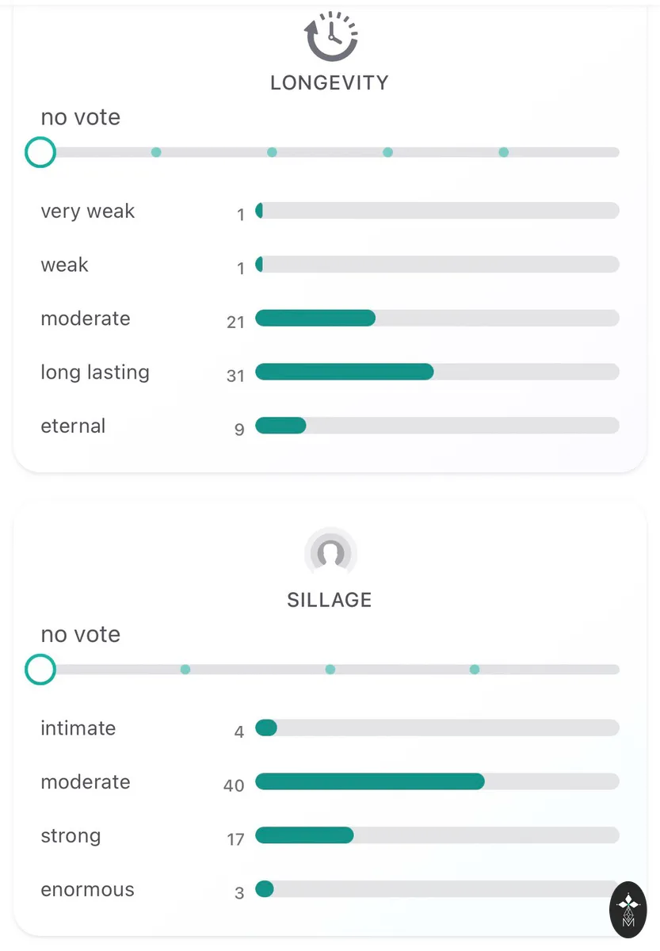
Task: Set Longevity slider to third dot
Action: click(x=272, y=152)
